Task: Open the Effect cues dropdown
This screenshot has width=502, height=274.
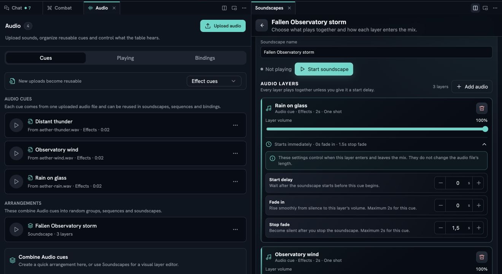Action: tap(214, 81)
